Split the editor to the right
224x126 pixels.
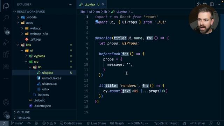click(212, 4)
